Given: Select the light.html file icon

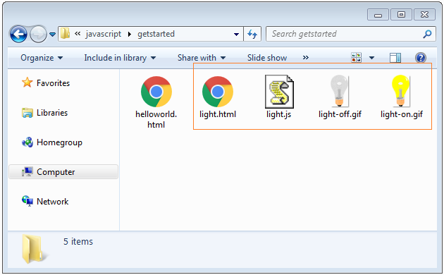Looking at the screenshot, I should (218, 92).
